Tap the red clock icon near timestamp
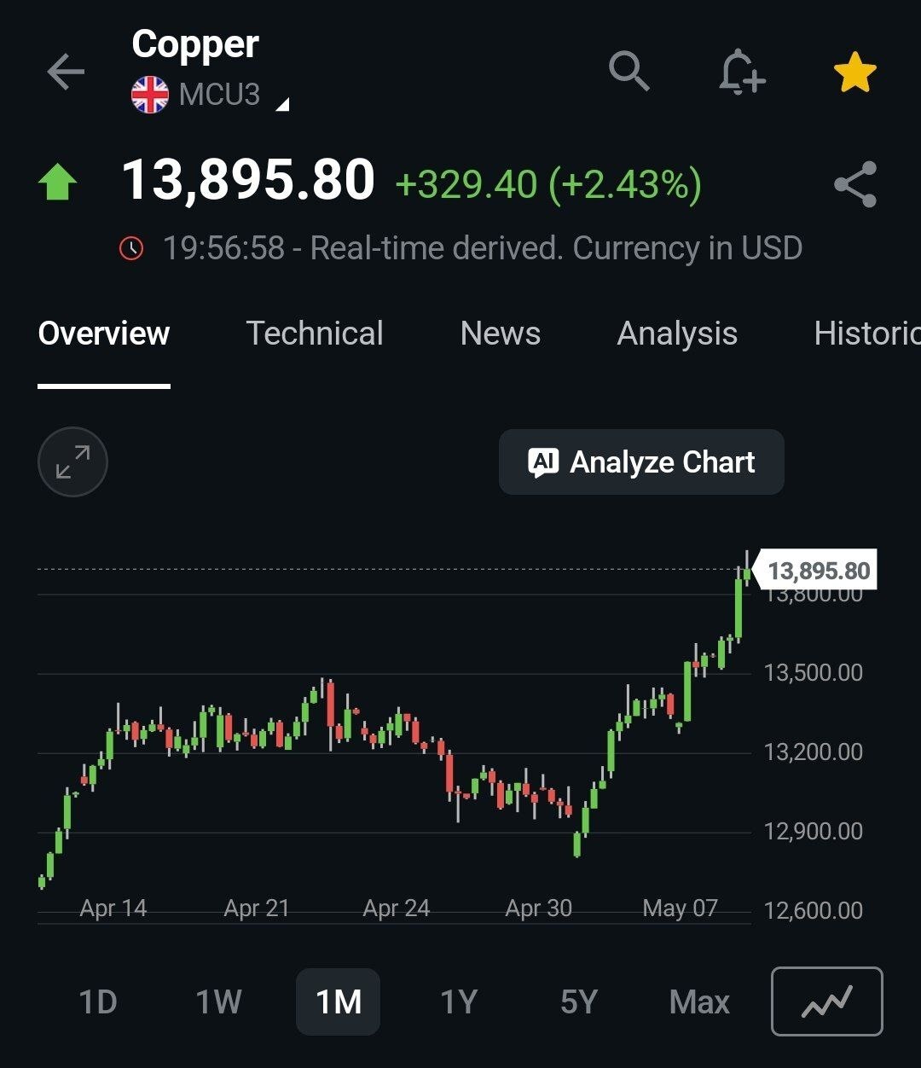Viewport: 921px width, 1068px height. tap(131, 249)
